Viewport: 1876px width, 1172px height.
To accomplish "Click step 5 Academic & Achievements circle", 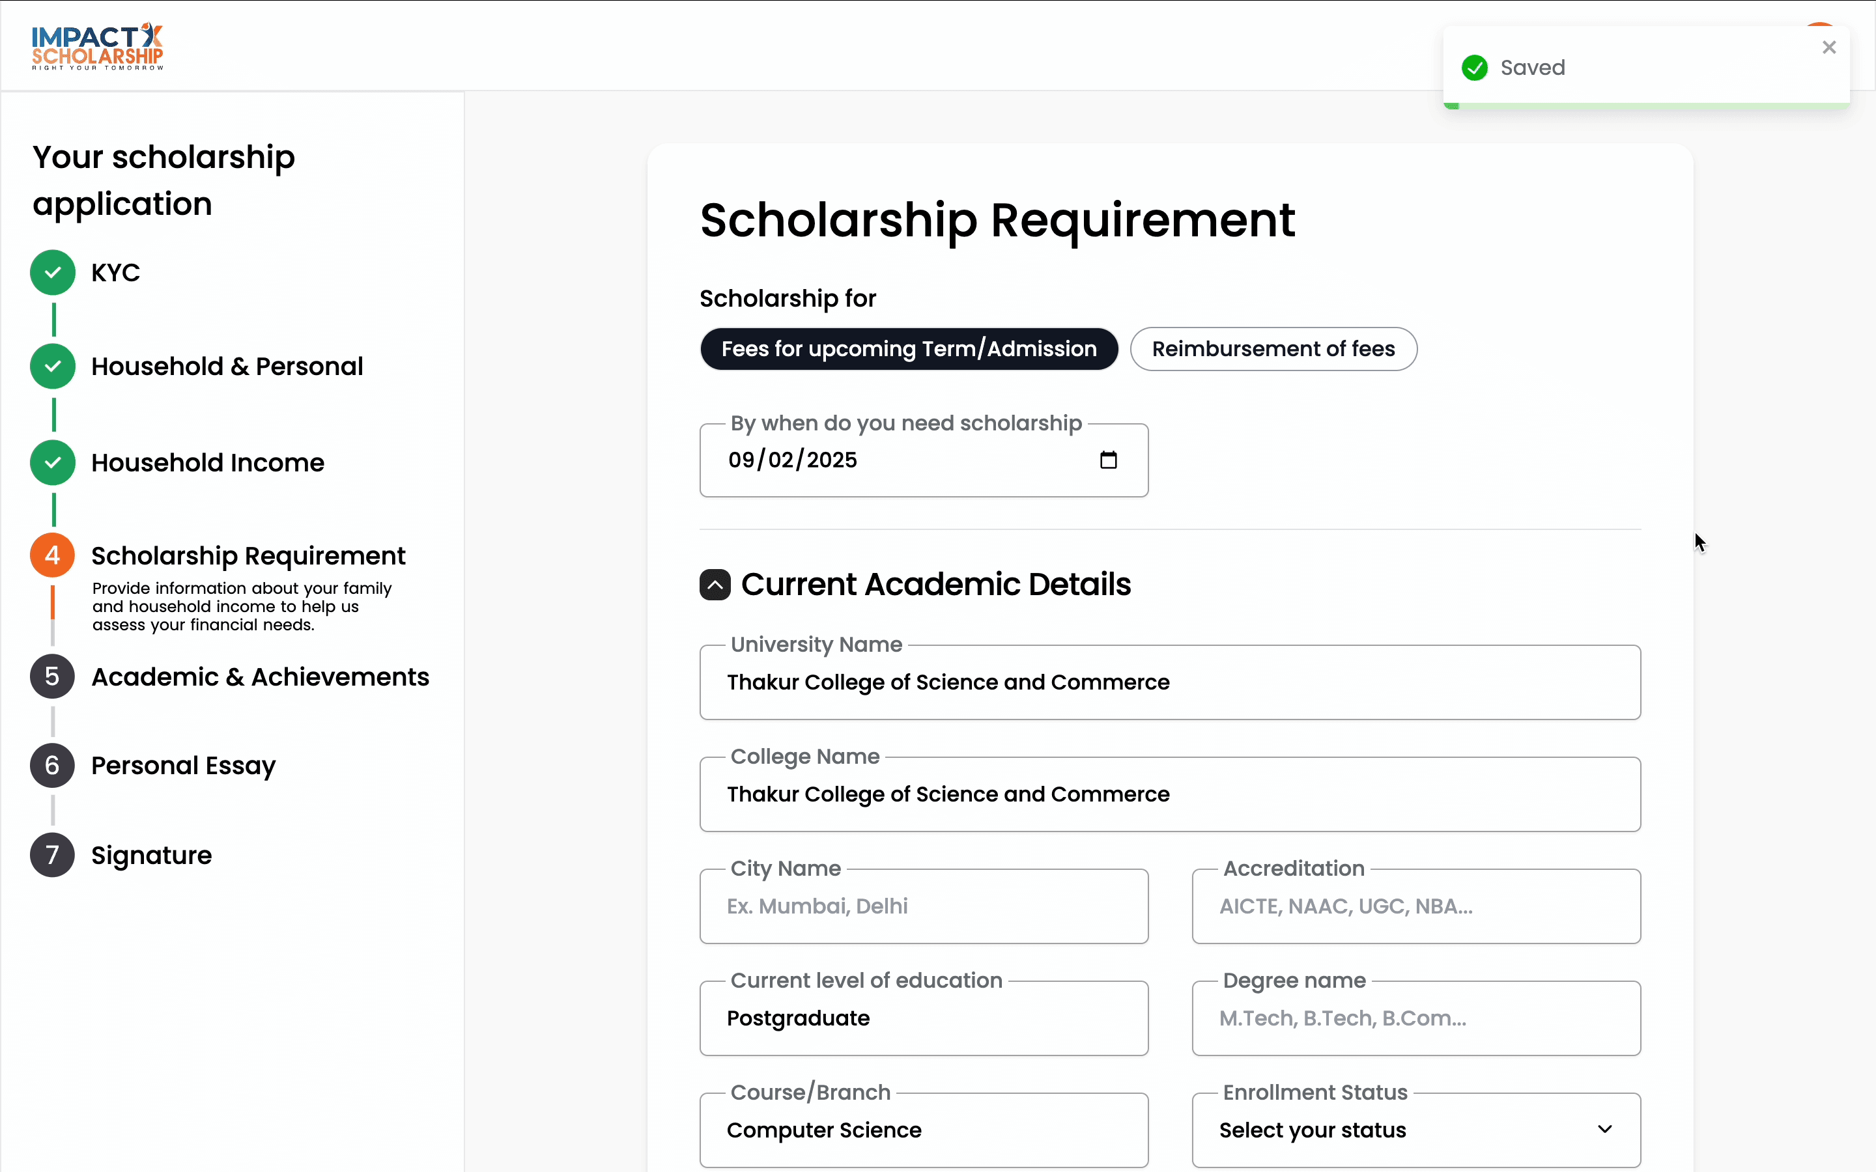I will (53, 677).
